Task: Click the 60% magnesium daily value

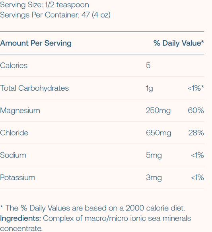Action: click(196, 110)
